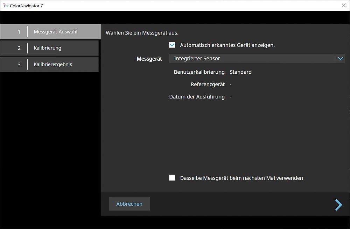Click step number 1 in sidebar

[19, 32]
